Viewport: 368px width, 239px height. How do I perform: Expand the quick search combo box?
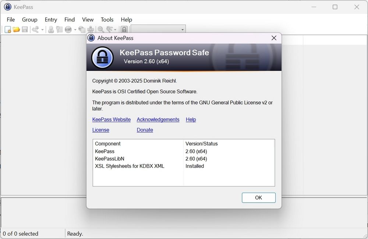click(182, 29)
